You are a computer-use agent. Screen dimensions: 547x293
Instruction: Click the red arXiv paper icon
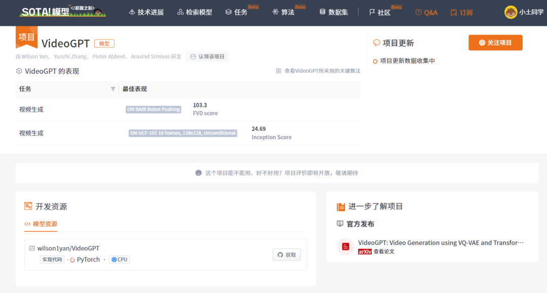[x=345, y=246]
